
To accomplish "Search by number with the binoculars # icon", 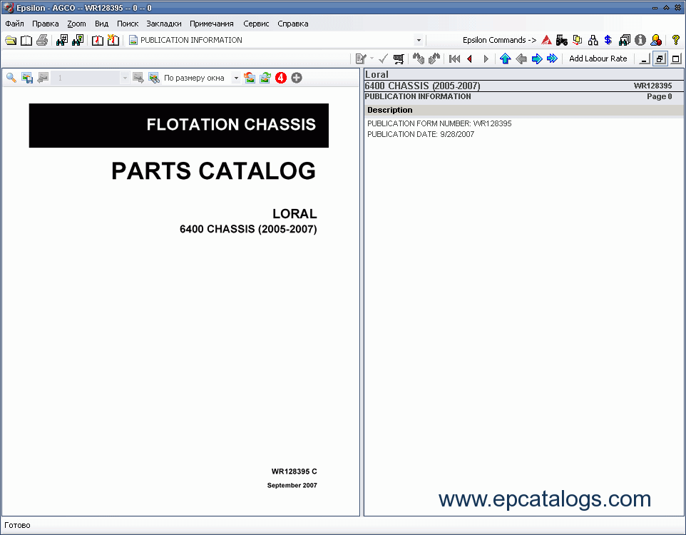I will 62,40.
